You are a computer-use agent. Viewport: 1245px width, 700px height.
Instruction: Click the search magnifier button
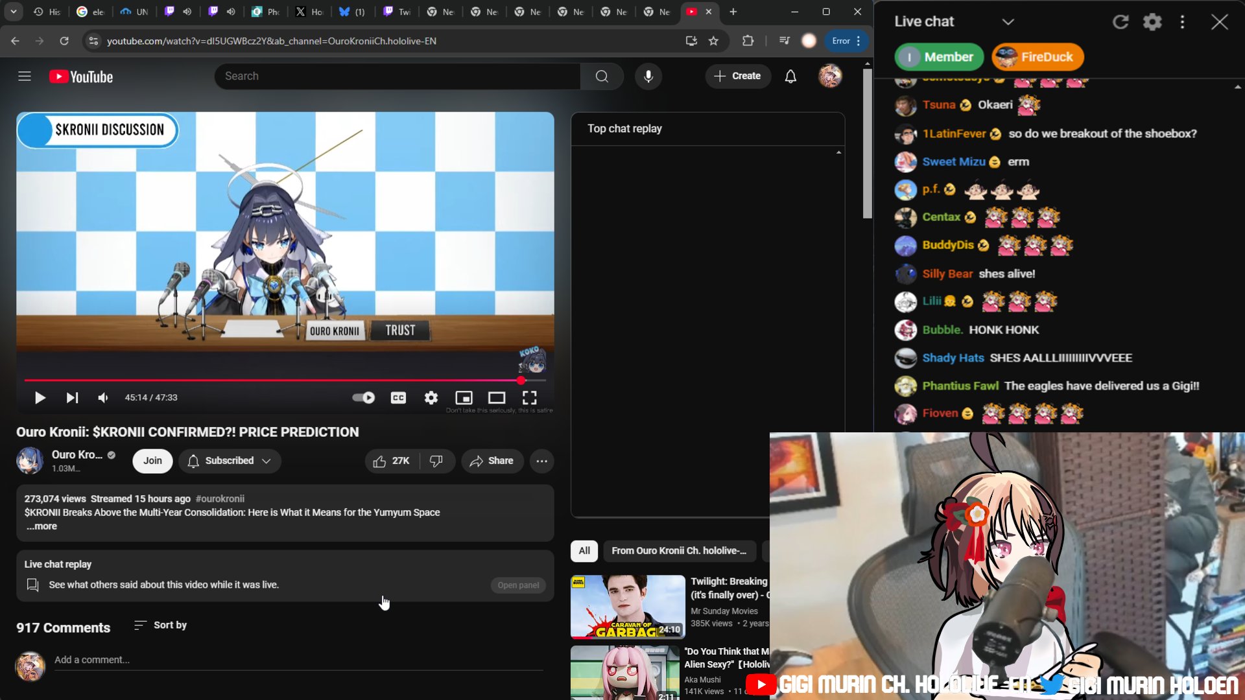point(602,76)
